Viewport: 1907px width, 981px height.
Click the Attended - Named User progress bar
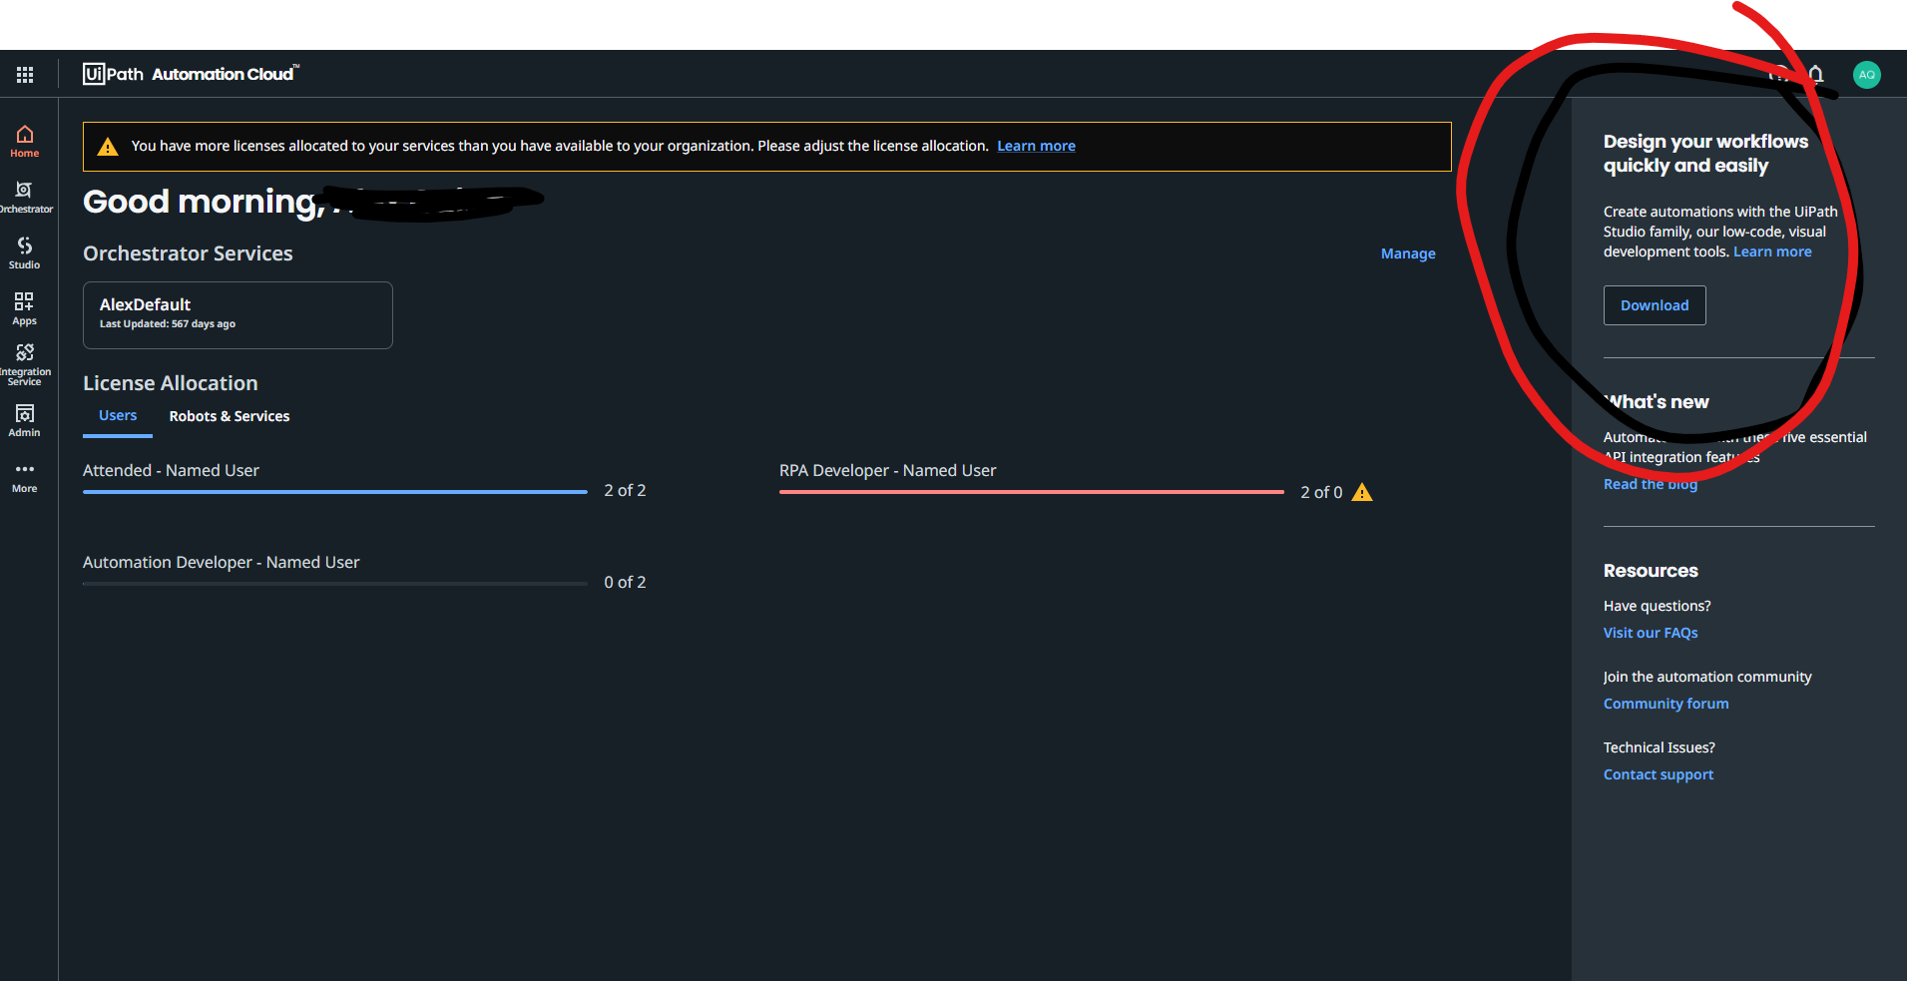(x=335, y=492)
